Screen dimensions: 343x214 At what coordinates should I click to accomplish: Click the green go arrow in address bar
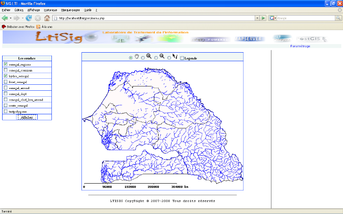pos(263,18)
